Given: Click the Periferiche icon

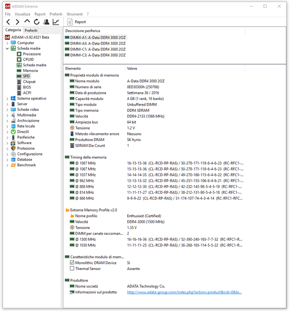Looking at the screenshot, I should [x=13, y=137].
